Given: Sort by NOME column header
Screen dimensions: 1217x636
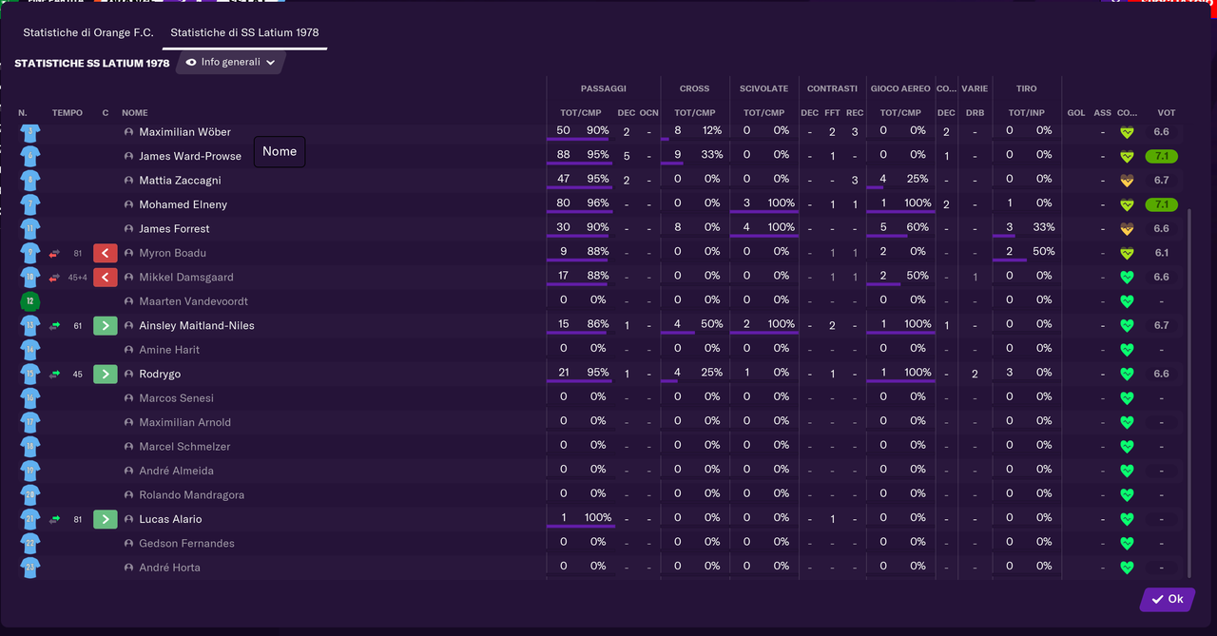Looking at the screenshot, I should (x=134, y=113).
